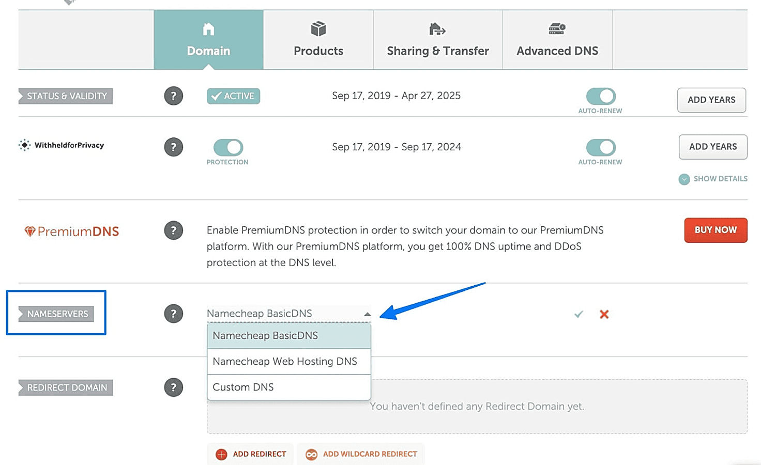Toggle domain auto-renew switch in Status row

tap(600, 96)
